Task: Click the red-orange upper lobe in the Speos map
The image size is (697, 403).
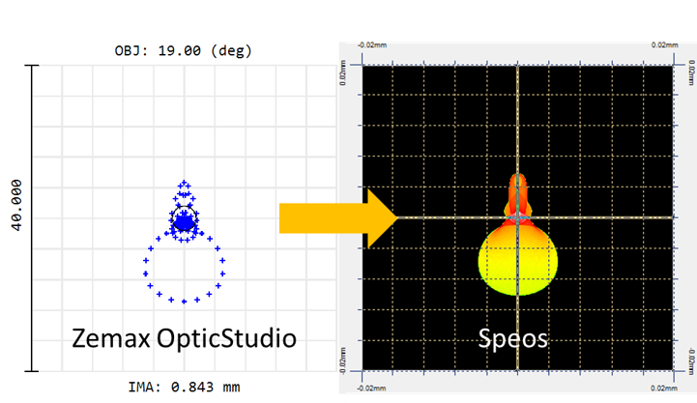Action: (518, 193)
